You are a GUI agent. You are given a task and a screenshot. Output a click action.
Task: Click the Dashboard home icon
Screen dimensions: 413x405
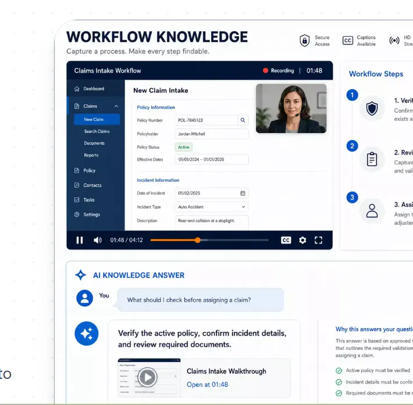click(77, 89)
